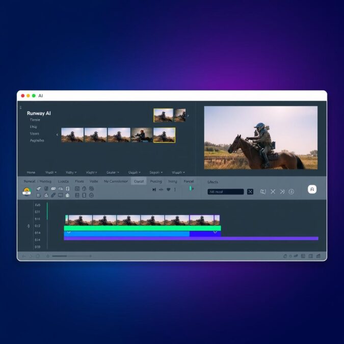Image resolution: width=344 pixels, height=344 pixels.
Task: Click the clipboard icon in the toolbar's bottom row
Action: tap(68, 195)
